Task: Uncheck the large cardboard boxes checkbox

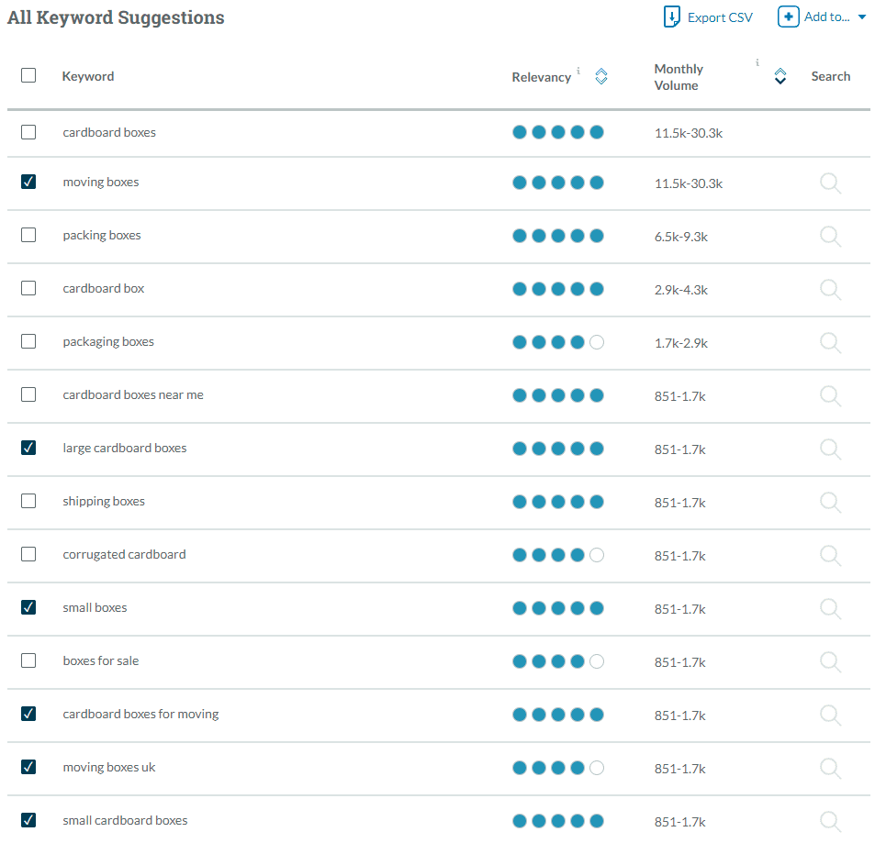Action: click(28, 448)
